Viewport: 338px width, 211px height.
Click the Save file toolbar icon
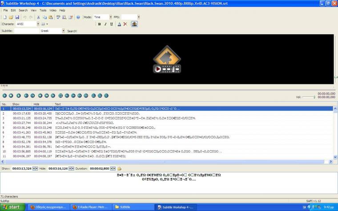(17, 17)
